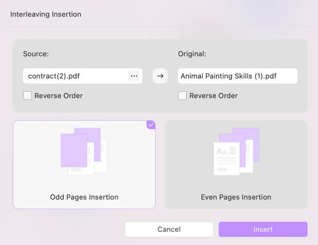Open source file browser via ellipsis icon
This screenshot has width=318, height=245.
pyautogui.click(x=134, y=76)
